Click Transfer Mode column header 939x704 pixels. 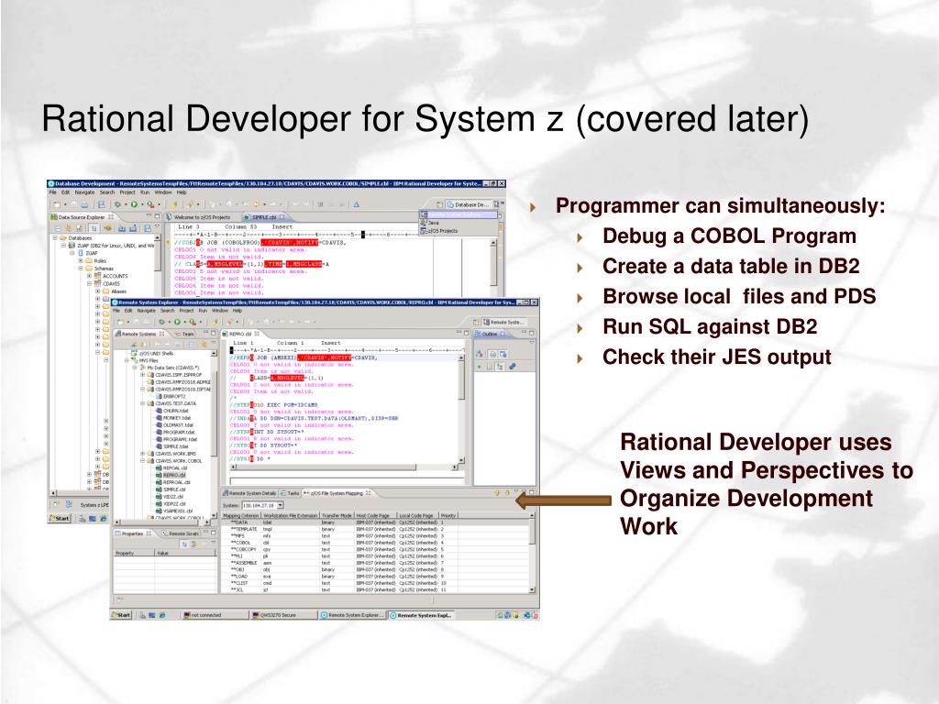tap(337, 515)
